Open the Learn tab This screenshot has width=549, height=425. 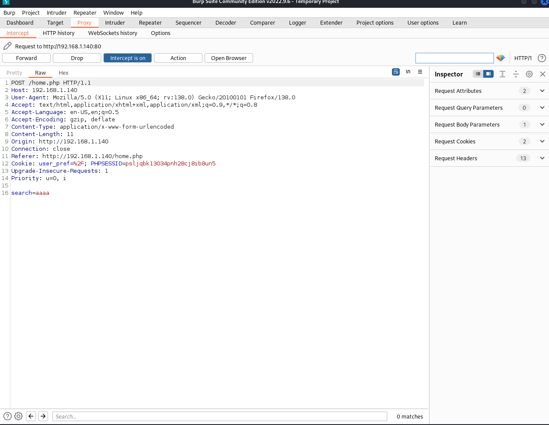point(460,22)
